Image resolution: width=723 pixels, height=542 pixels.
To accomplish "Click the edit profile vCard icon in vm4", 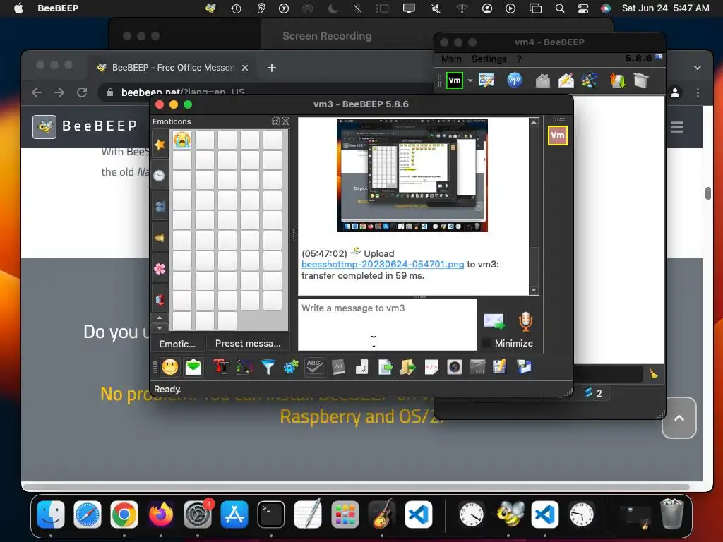I will tap(486, 80).
